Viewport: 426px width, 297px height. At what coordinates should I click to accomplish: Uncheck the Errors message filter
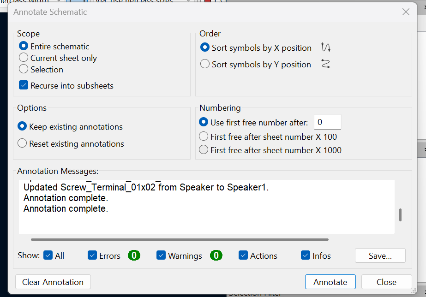click(x=92, y=255)
